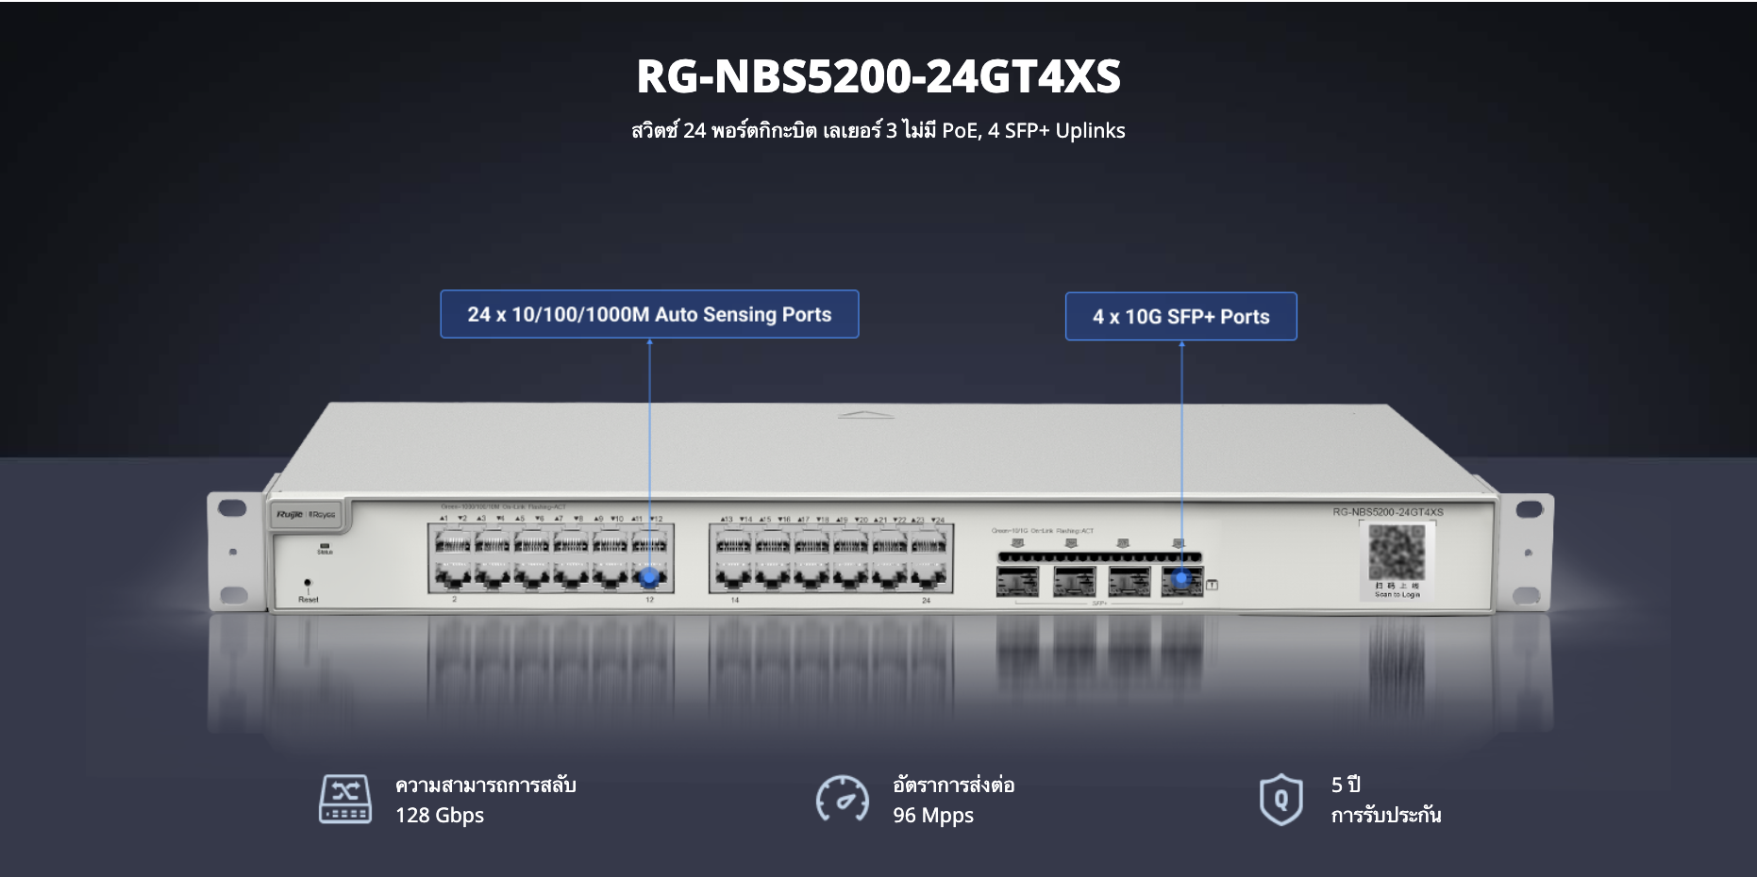Viewport: 1757px width, 877px height.
Task: Click the triangle mark on the switch top
Action: tap(865, 414)
